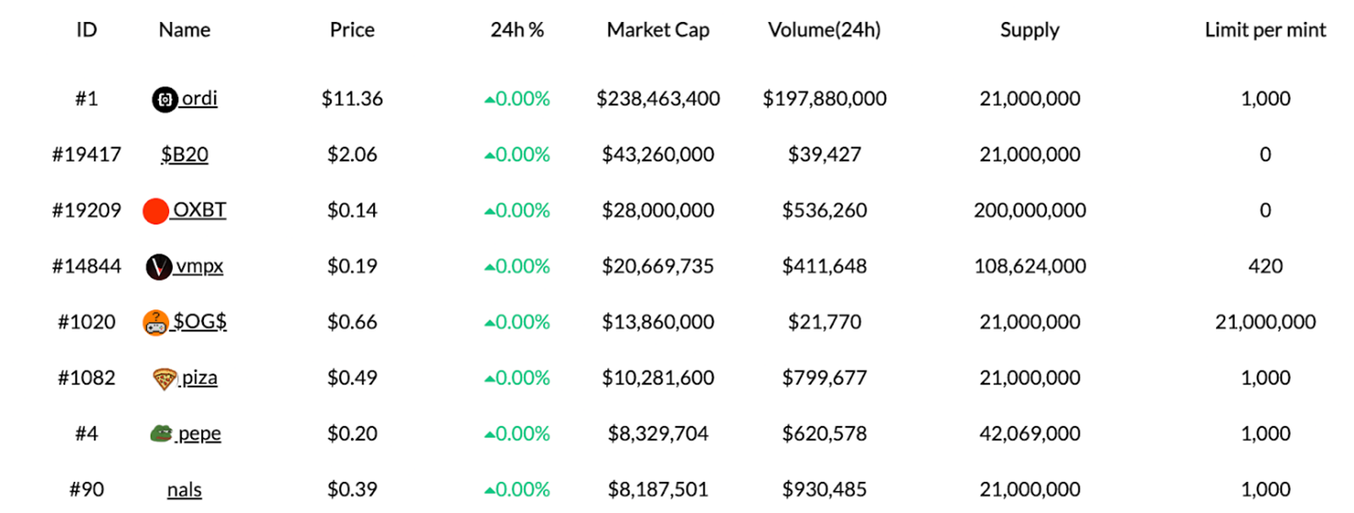
Task: Click the pepe frog icon
Action: tap(162, 434)
